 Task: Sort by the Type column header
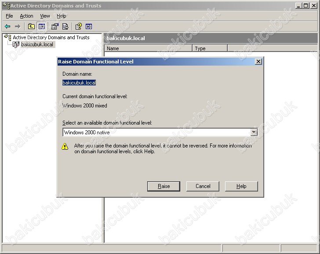tap(210, 48)
